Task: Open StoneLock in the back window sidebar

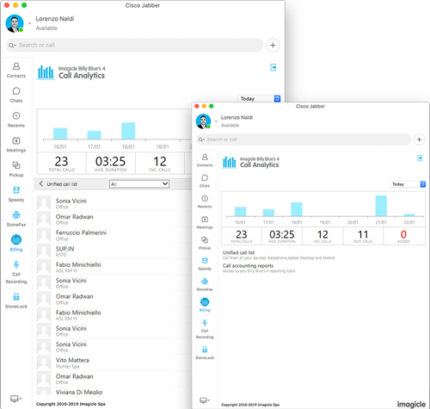Action: click(16, 301)
